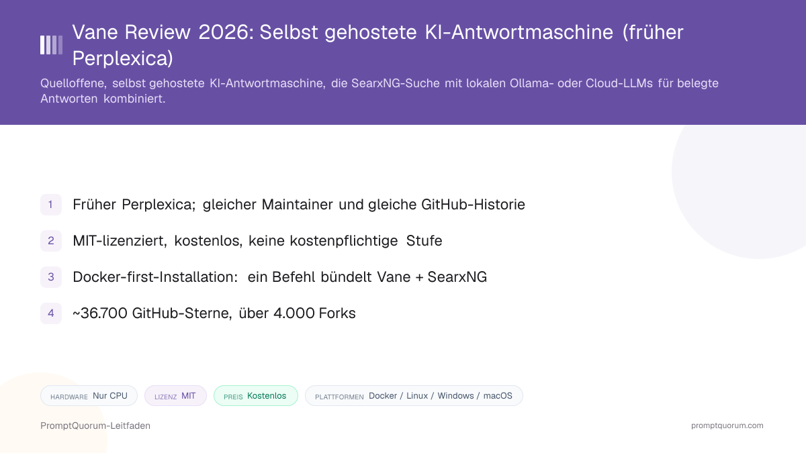This screenshot has width=806, height=453.
Task: Click the number 4 badge
Action: tap(51, 313)
